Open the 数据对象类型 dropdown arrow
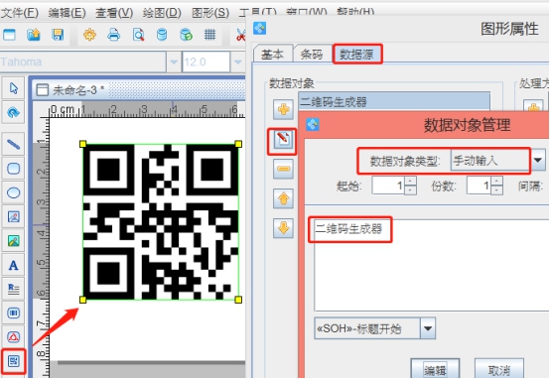This screenshot has height=378, width=550. tap(538, 161)
